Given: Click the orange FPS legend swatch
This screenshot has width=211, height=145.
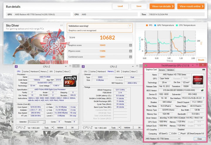Looking at the screenshot, I should tap(147, 25).
